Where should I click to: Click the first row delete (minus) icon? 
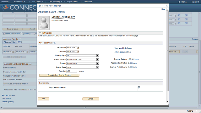pos(186,15)
